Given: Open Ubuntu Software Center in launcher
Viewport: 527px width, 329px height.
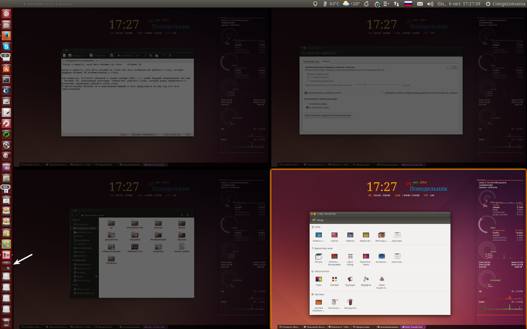Looking at the screenshot, I should point(6,68).
